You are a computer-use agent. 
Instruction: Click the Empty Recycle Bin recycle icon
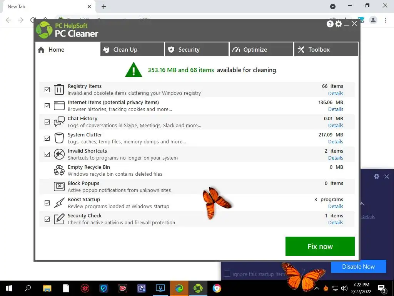(59, 170)
